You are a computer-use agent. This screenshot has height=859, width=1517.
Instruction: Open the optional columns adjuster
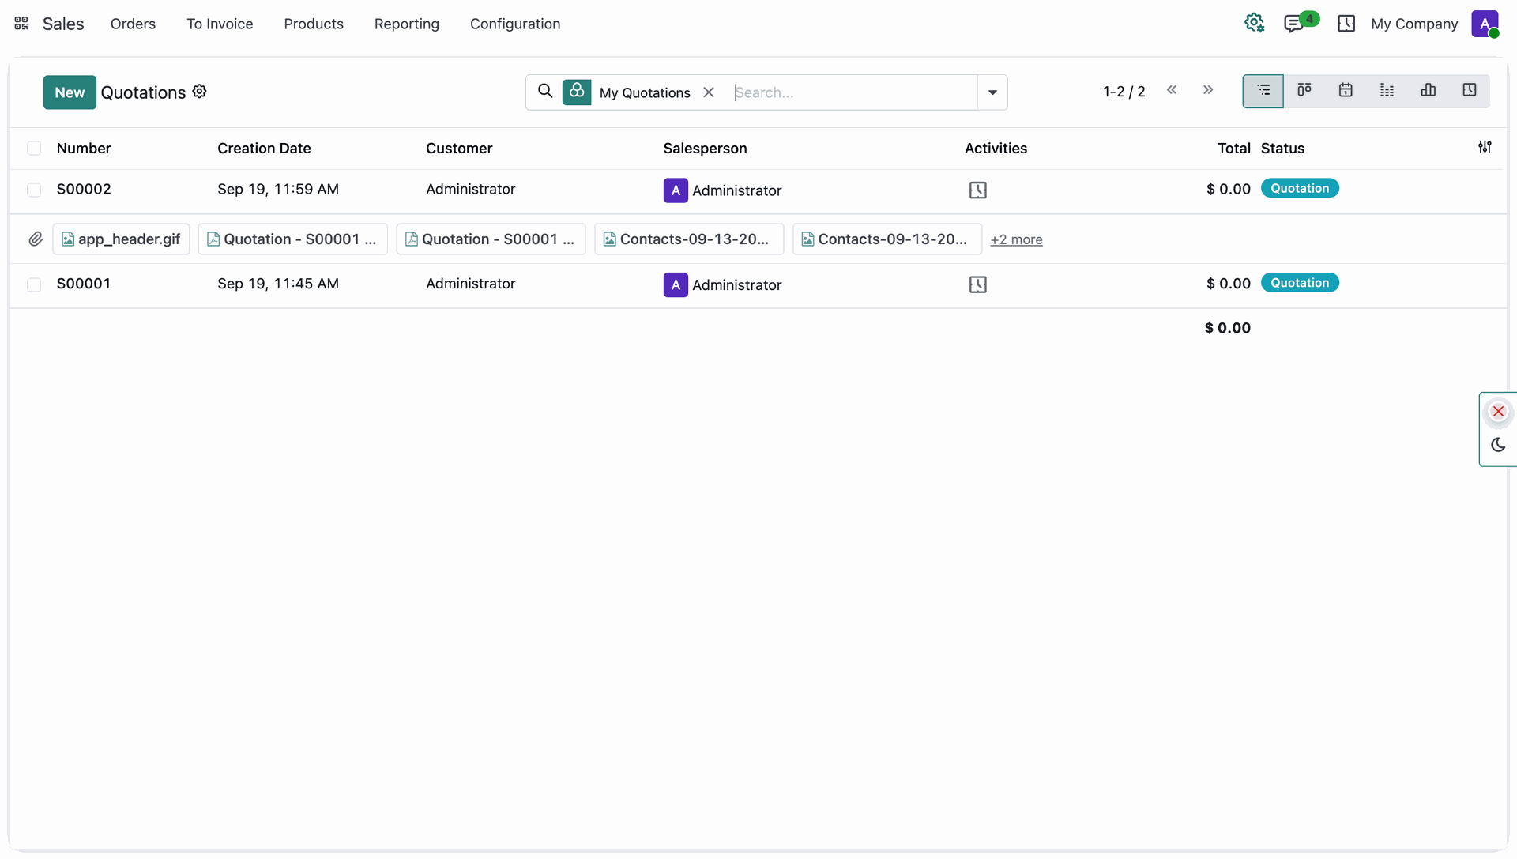tap(1485, 148)
